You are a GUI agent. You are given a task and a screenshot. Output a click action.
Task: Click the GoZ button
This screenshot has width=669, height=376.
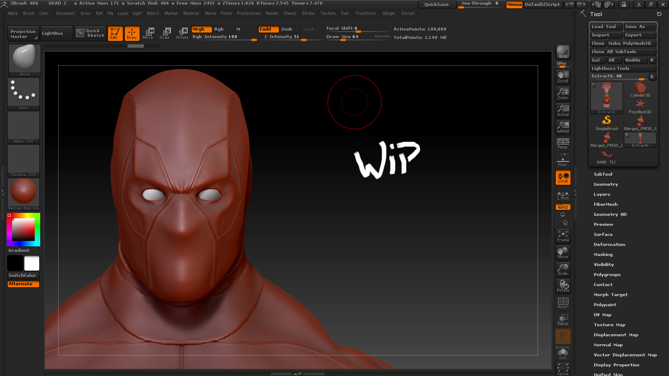tap(598, 60)
